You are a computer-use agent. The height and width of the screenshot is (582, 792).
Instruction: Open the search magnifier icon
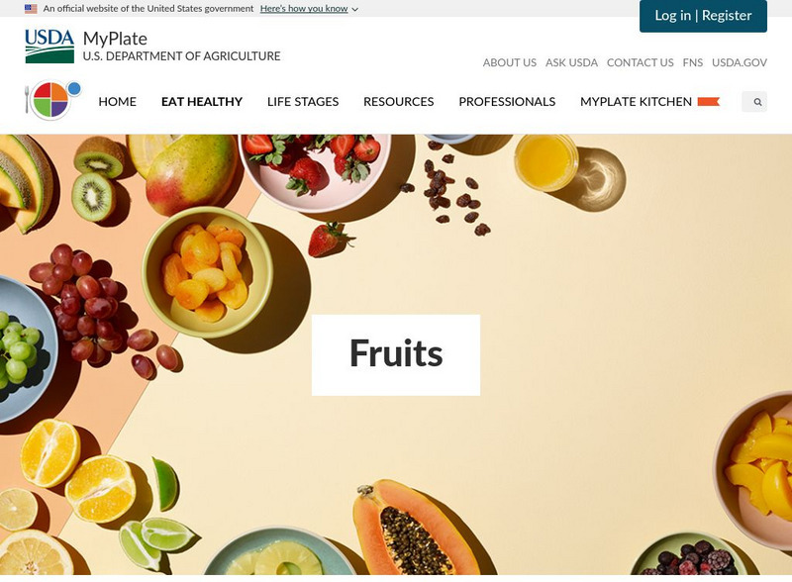[x=757, y=102]
